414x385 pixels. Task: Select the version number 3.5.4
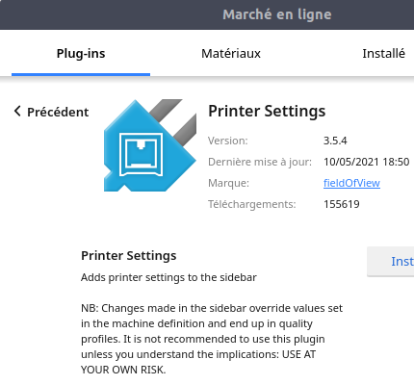(335, 141)
